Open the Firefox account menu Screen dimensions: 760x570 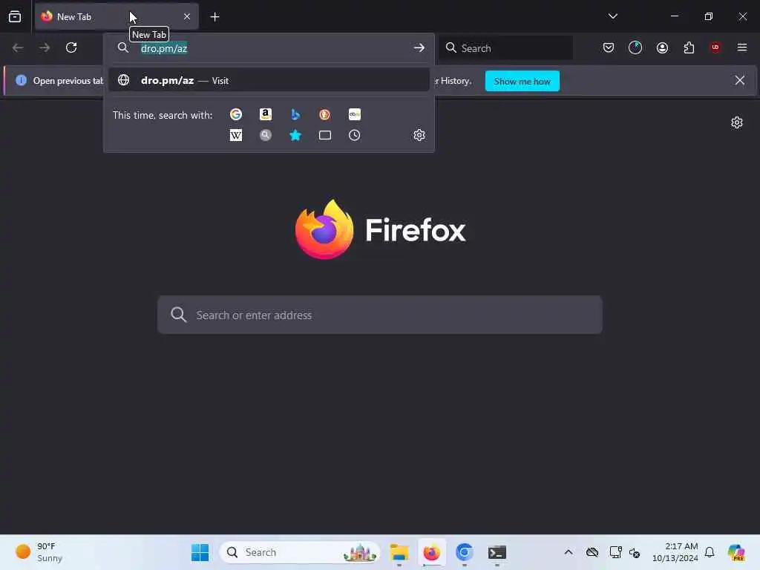662,47
